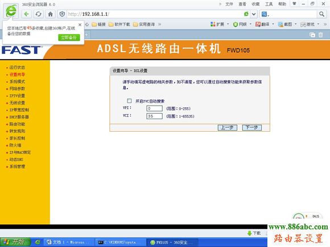Switch to the C:\WINDOWS\system taskbar item
The image size is (330, 247).
121,242
